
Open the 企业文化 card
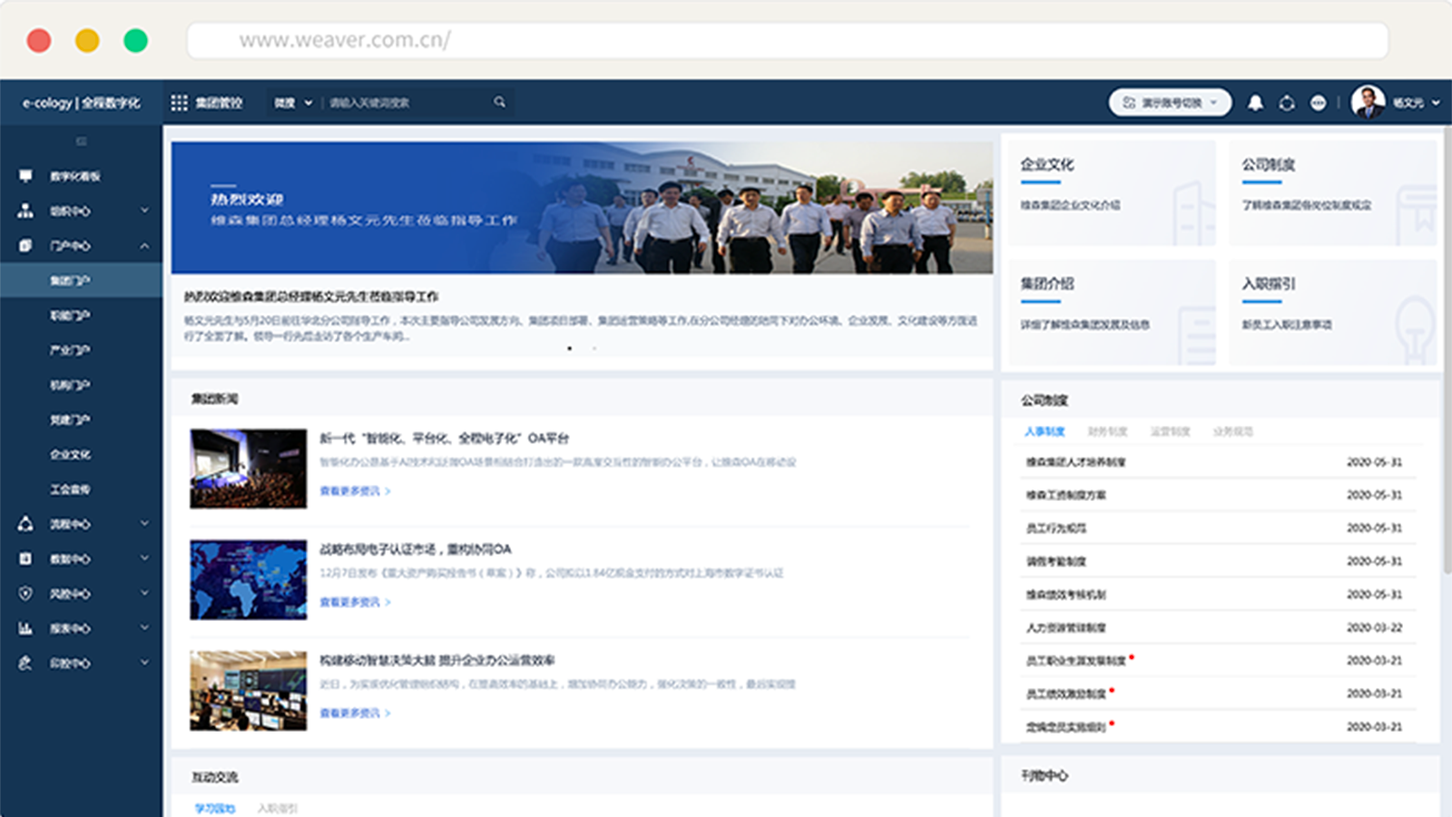[1111, 192]
